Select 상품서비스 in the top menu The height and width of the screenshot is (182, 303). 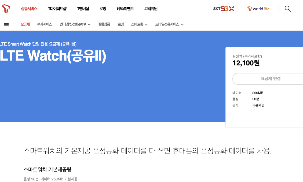(x=29, y=9)
